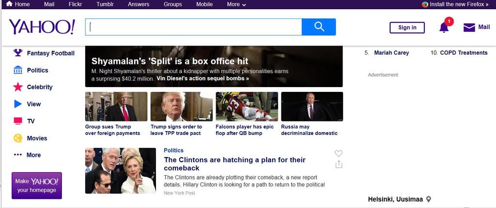Click the Politics building icon
The width and height of the screenshot is (496, 208).
18,70
